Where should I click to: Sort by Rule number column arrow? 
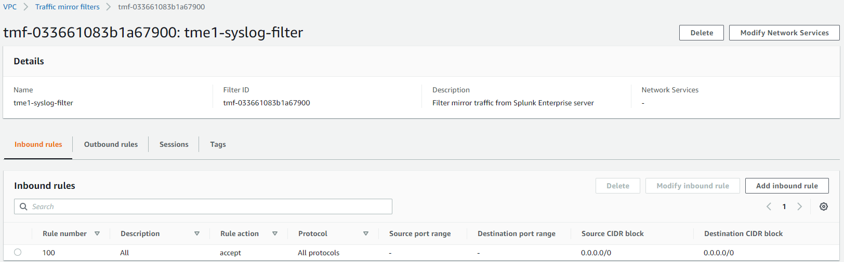(97, 233)
